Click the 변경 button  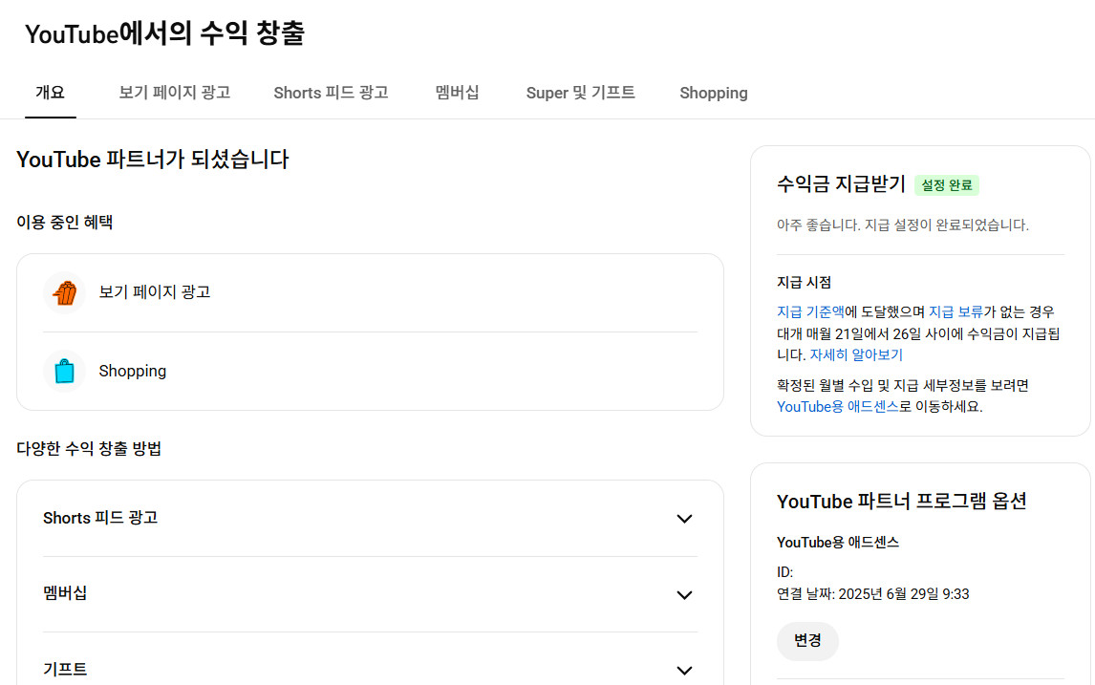coord(807,641)
